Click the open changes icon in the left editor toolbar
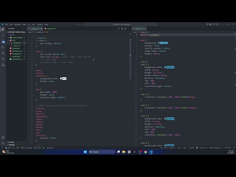The image size is (236, 177). coord(122,29)
